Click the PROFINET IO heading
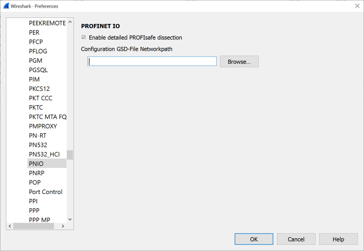This screenshot has height=251, width=364. tap(100, 26)
